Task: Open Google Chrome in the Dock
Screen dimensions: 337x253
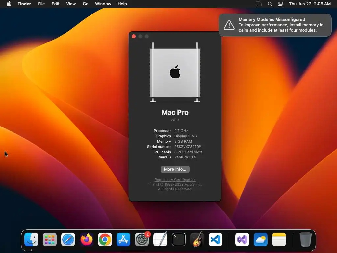Action: point(105,239)
